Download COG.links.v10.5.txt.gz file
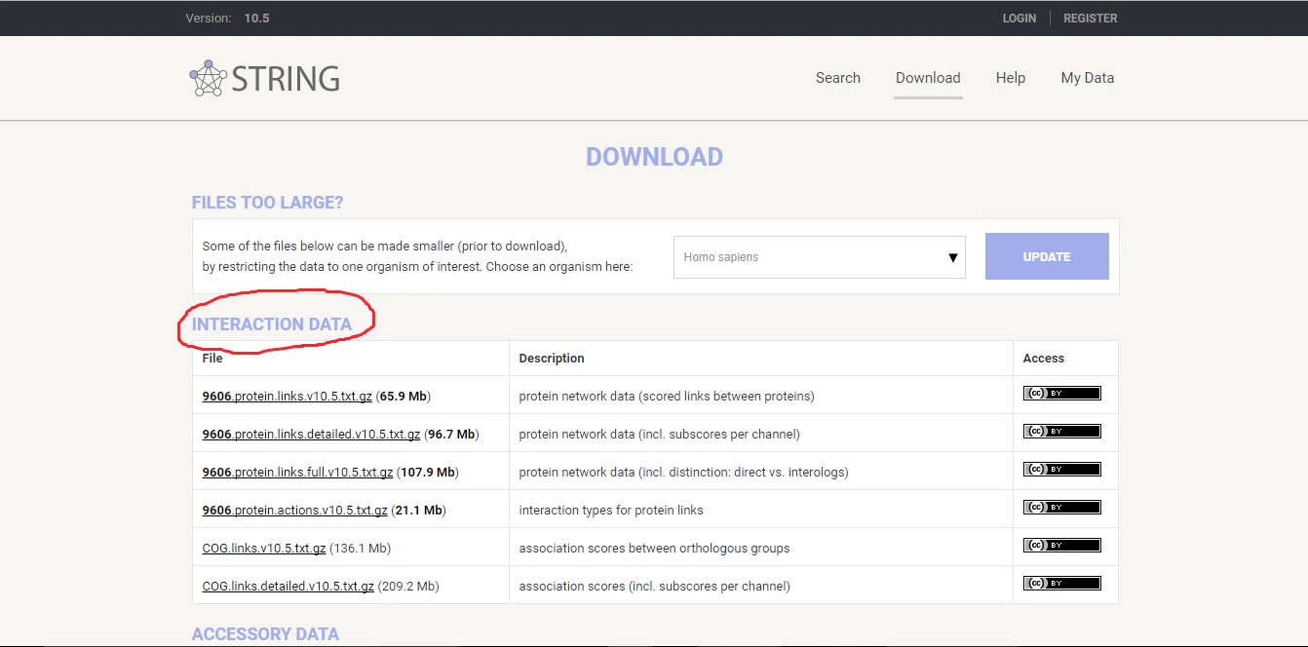This screenshot has height=647, width=1308. (264, 549)
